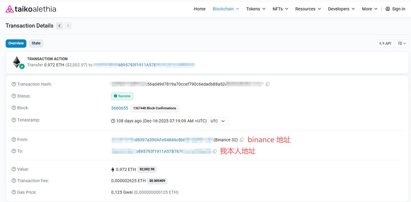
Task: Open recipient address in Transaction Action
Action: 144,65
